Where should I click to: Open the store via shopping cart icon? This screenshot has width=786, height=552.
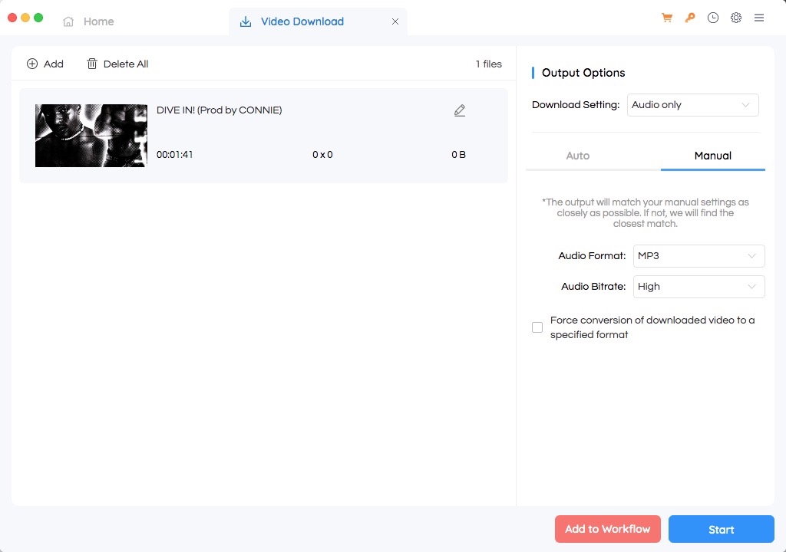tap(666, 17)
